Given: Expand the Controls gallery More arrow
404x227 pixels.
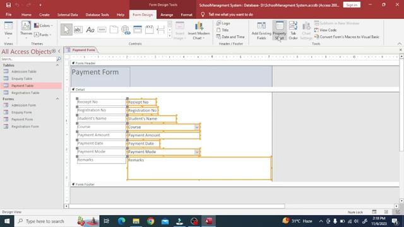Looking at the screenshot, I should (170, 36).
